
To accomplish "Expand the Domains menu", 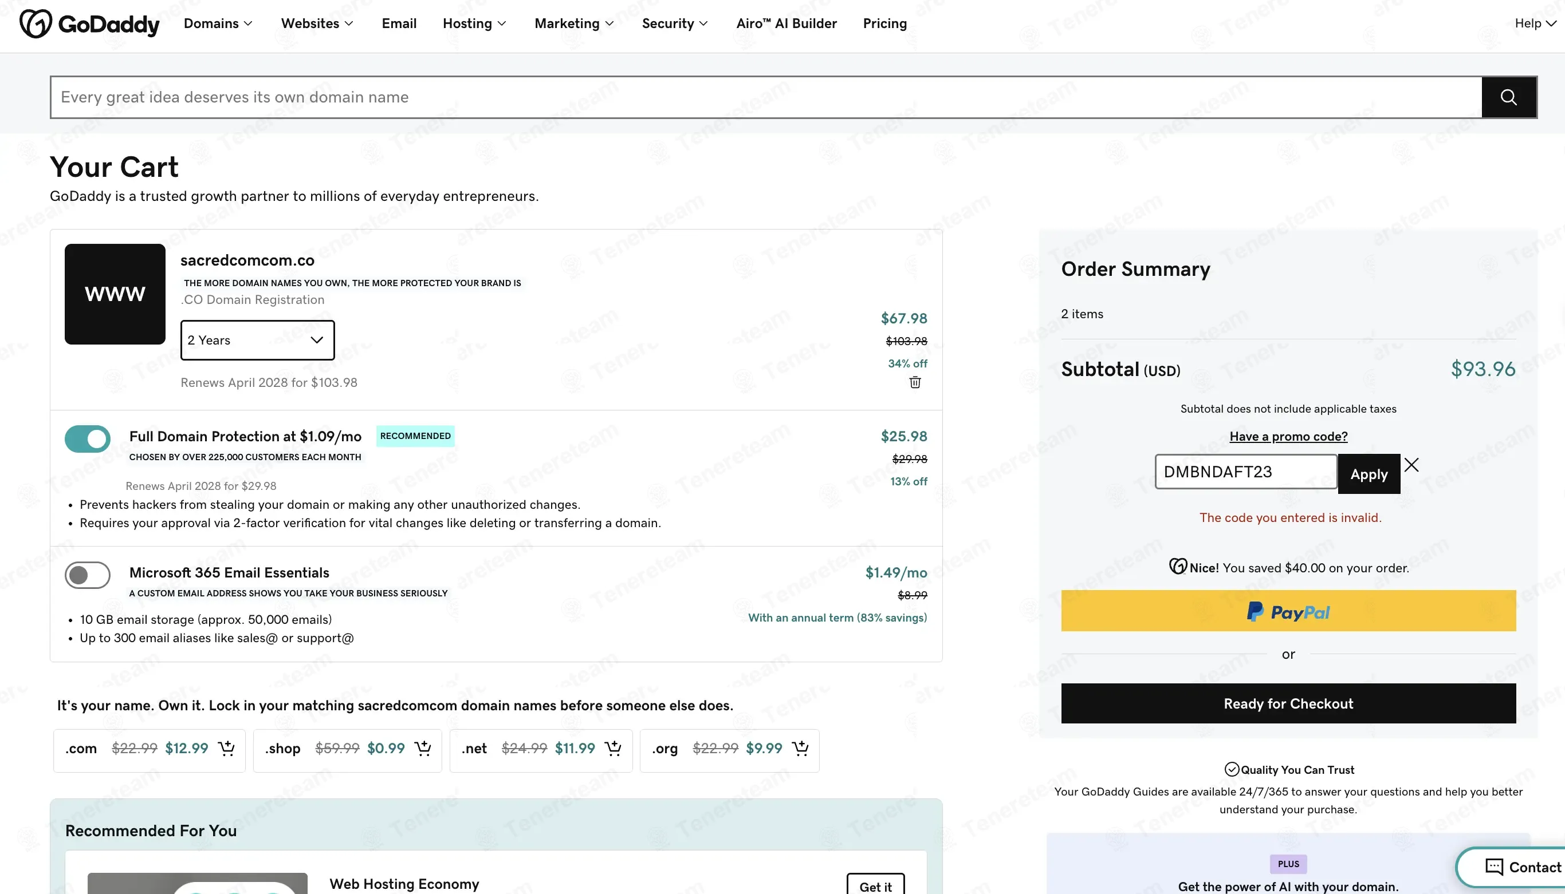I will click(x=218, y=23).
